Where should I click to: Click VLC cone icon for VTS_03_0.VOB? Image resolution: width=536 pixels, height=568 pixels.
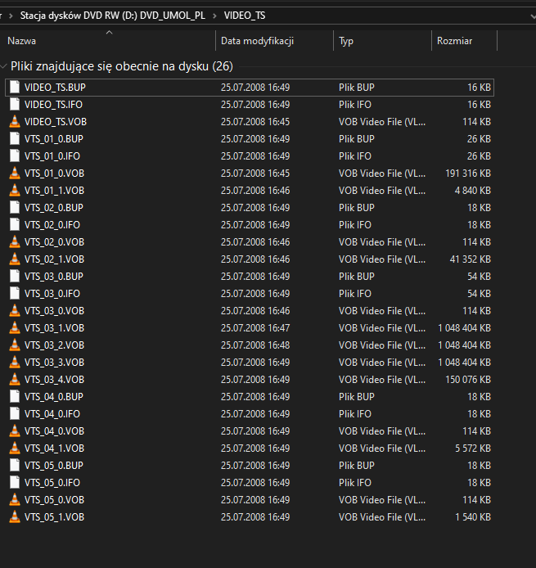coord(15,311)
